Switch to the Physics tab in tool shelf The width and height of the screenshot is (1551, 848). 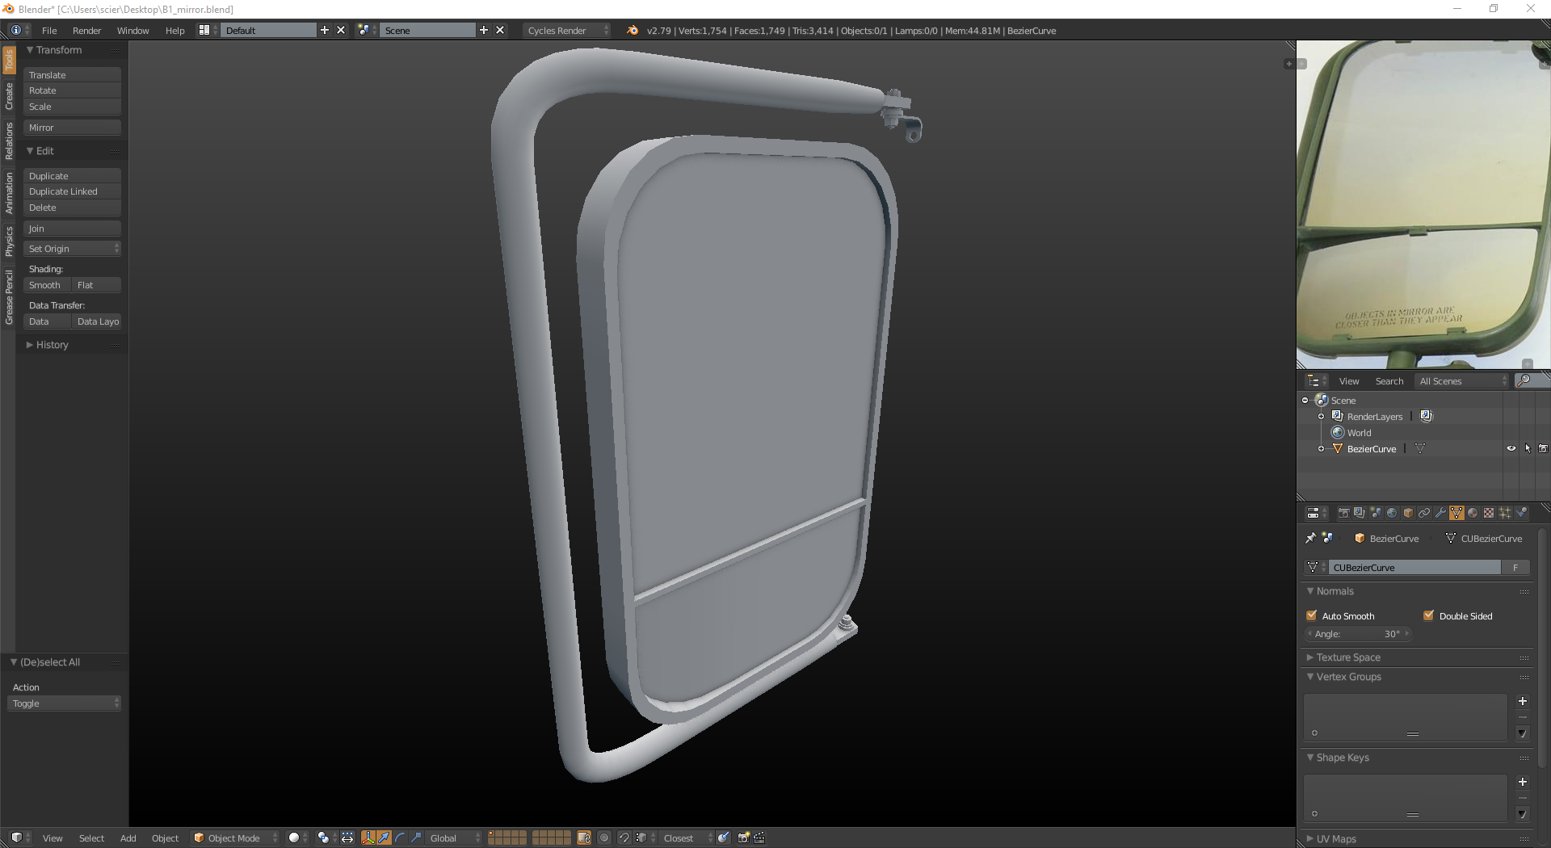(9, 241)
